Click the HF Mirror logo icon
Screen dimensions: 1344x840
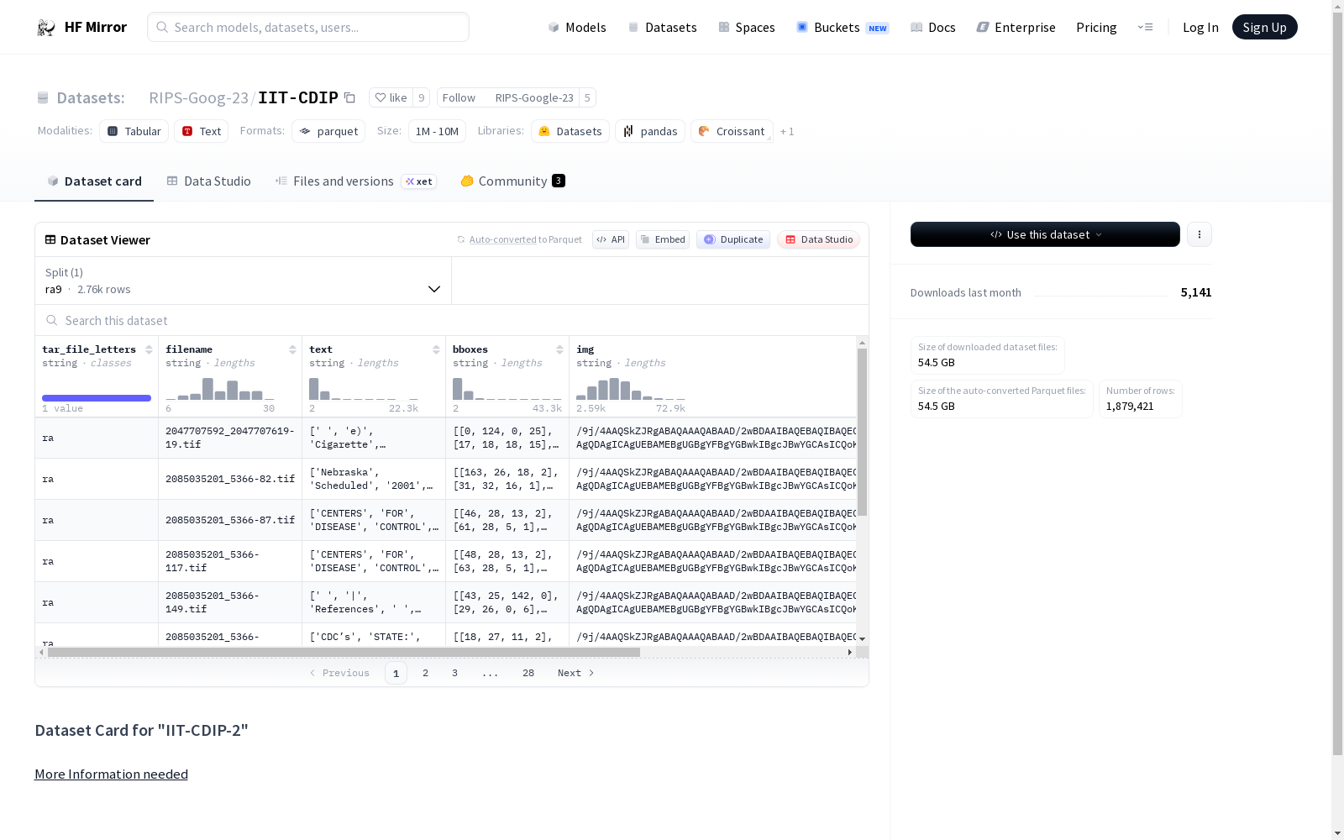coord(46,28)
